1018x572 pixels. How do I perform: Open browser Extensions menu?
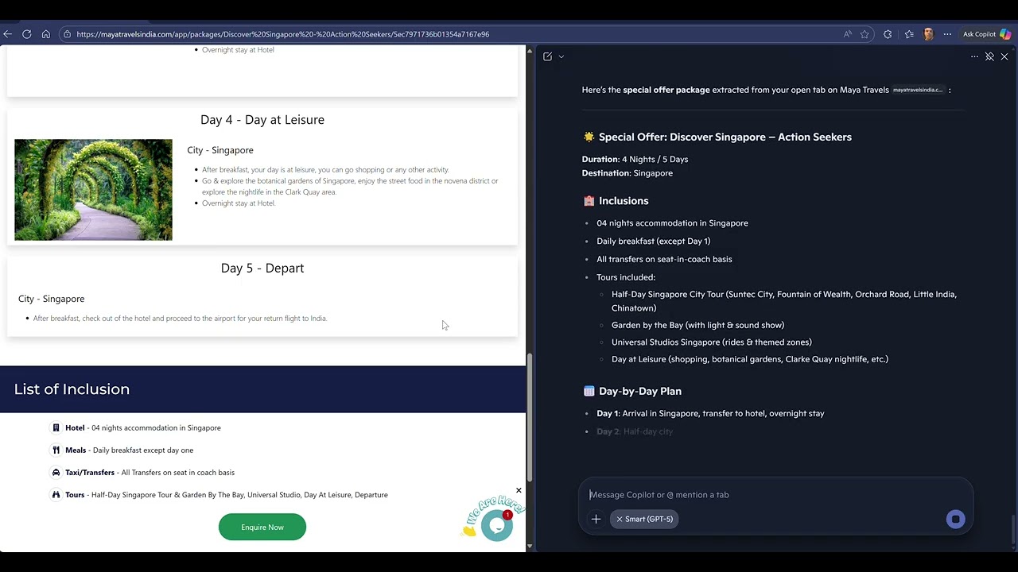pyautogui.click(x=888, y=34)
